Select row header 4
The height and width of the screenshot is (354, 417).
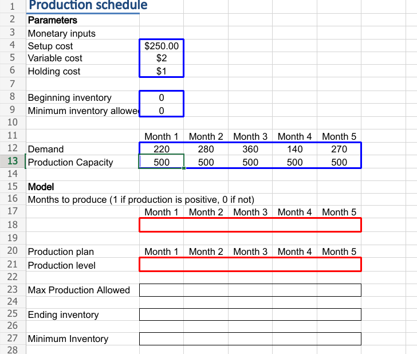pos(13,45)
